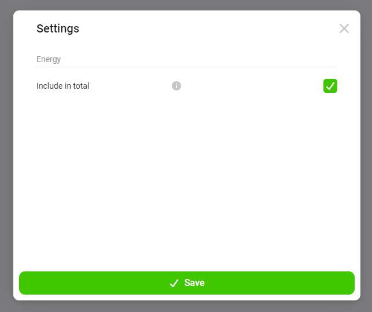Dismiss the settings popup using the gray X
372x312 pixels.
(x=344, y=28)
